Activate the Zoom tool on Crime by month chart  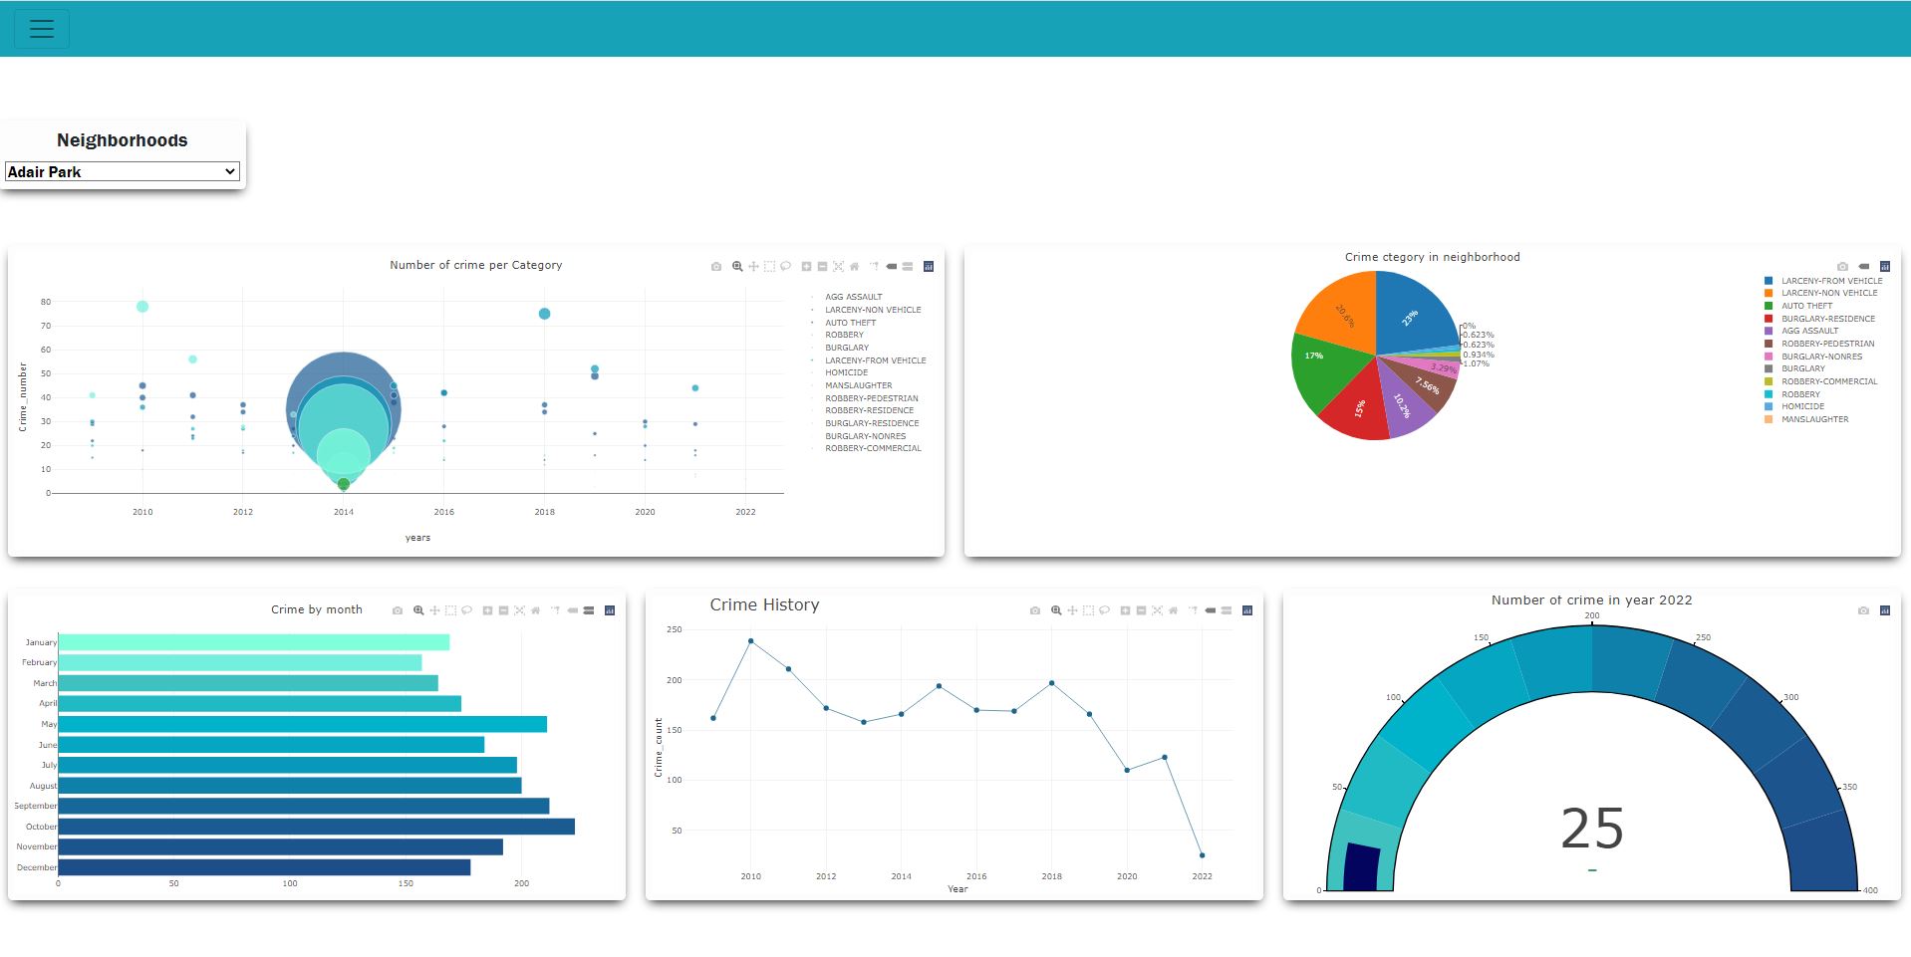click(x=418, y=610)
